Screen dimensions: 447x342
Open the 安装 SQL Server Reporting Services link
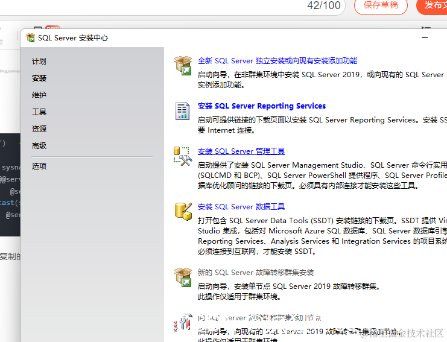coord(262,106)
